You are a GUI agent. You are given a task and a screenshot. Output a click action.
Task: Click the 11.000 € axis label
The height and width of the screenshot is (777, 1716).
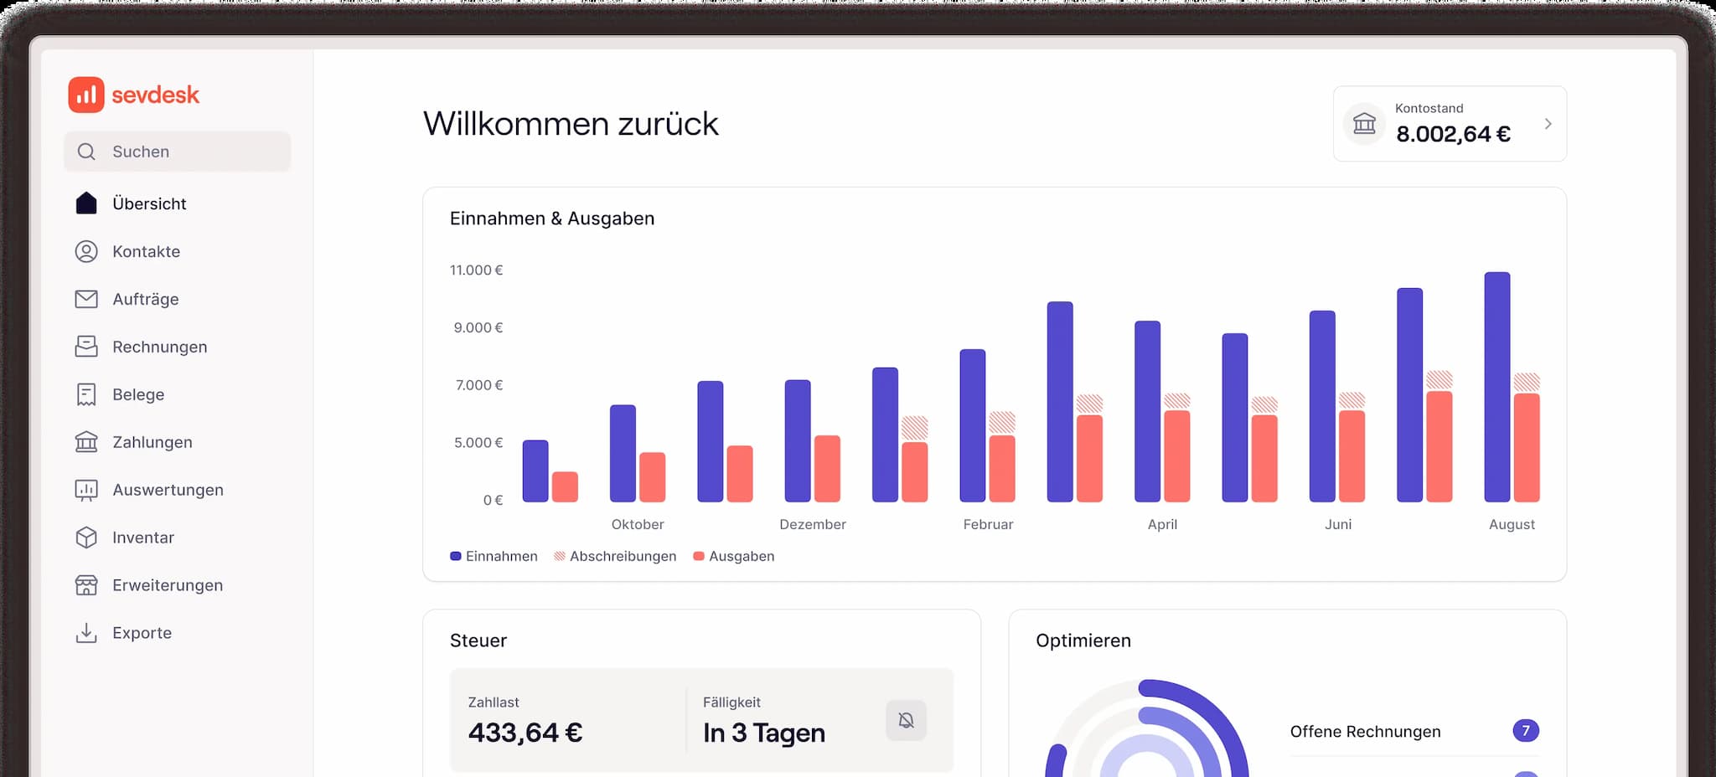click(x=476, y=270)
